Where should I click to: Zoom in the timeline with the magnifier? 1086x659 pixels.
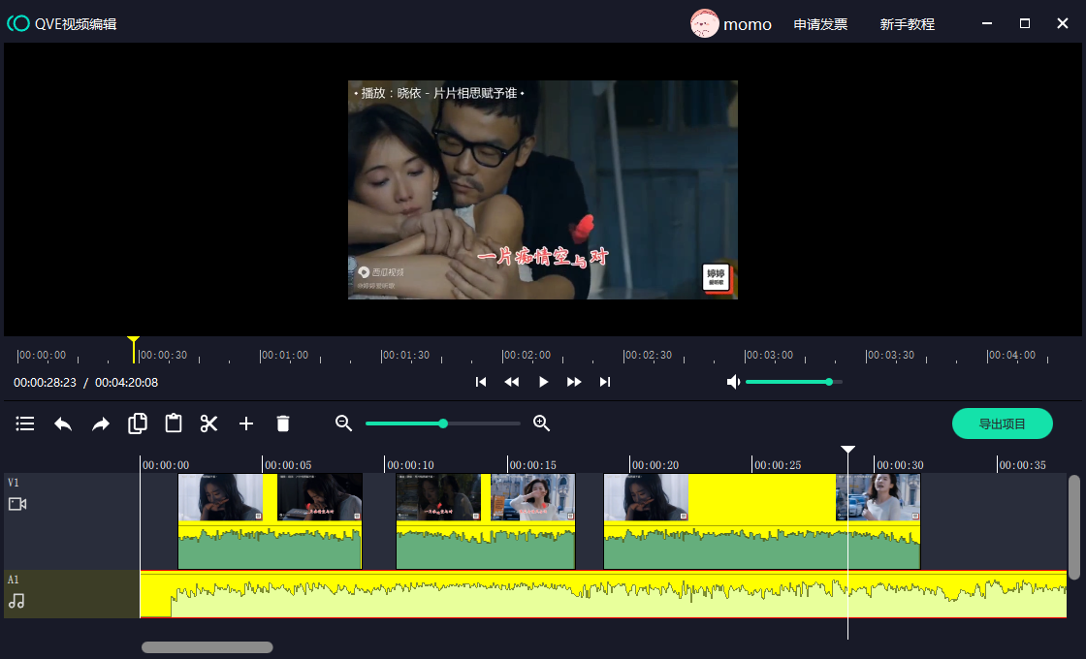click(x=542, y=424)
